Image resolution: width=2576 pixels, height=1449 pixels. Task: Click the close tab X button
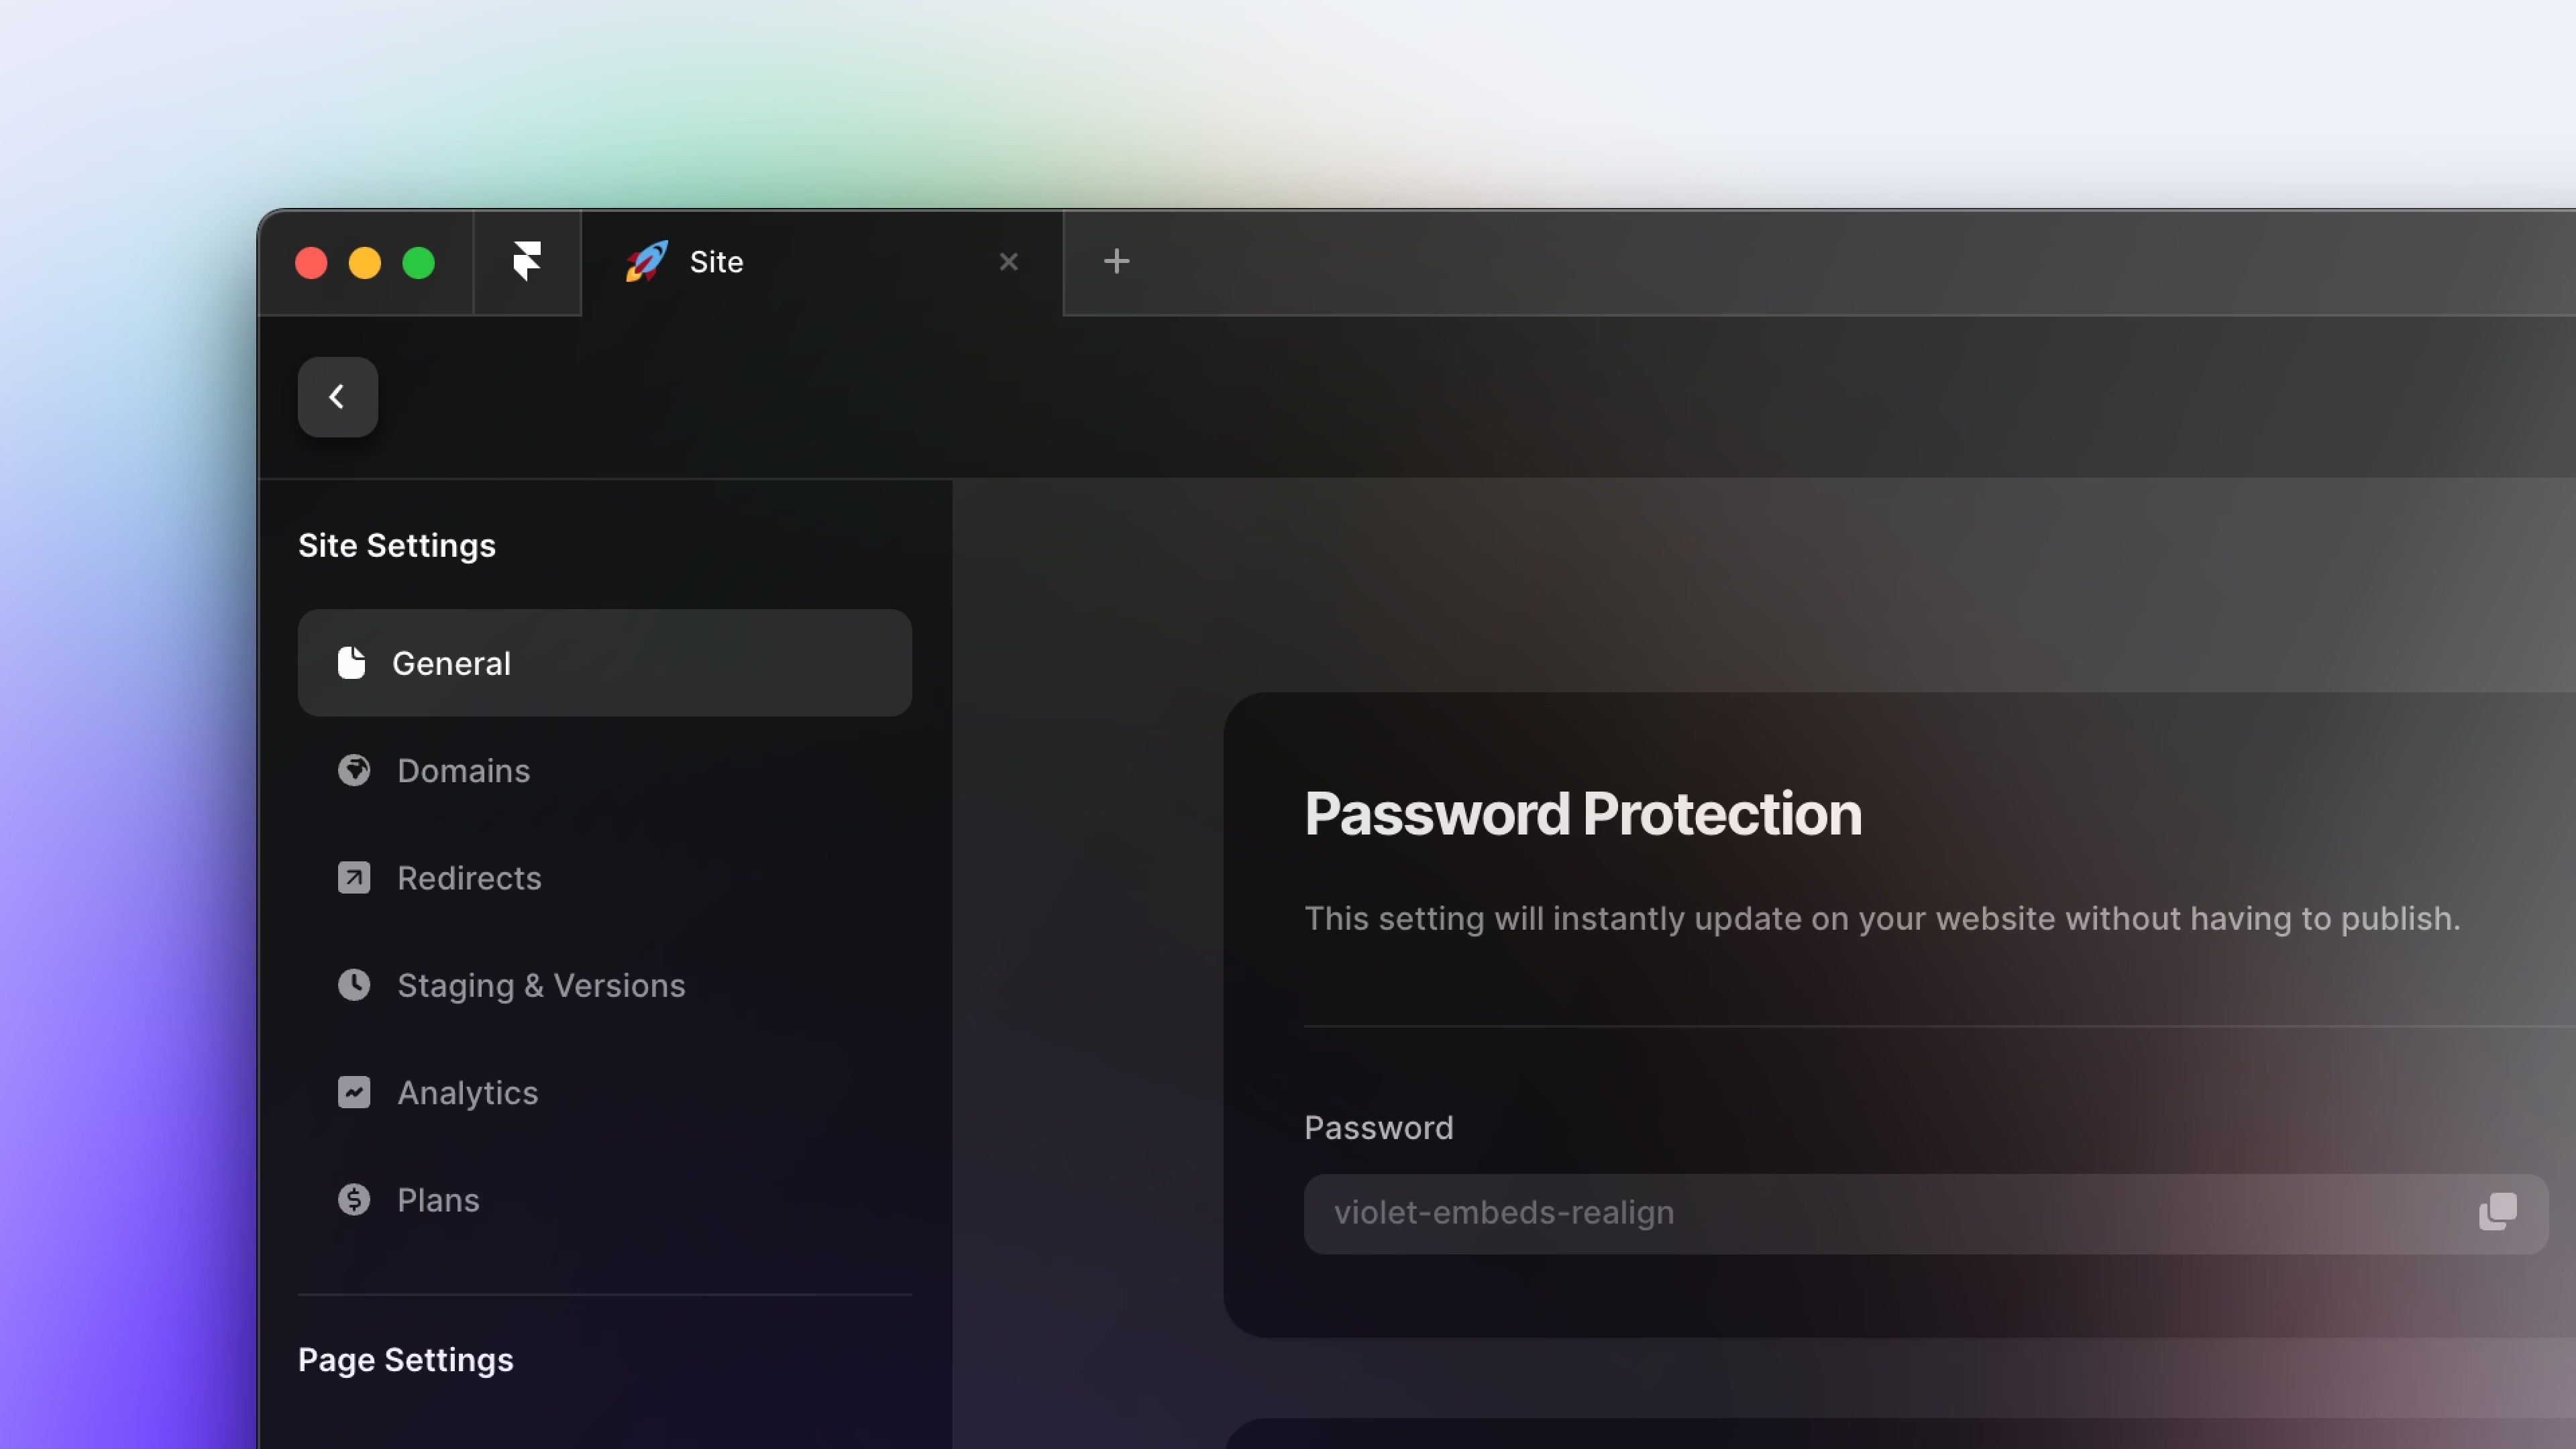tap(1008, 262)
